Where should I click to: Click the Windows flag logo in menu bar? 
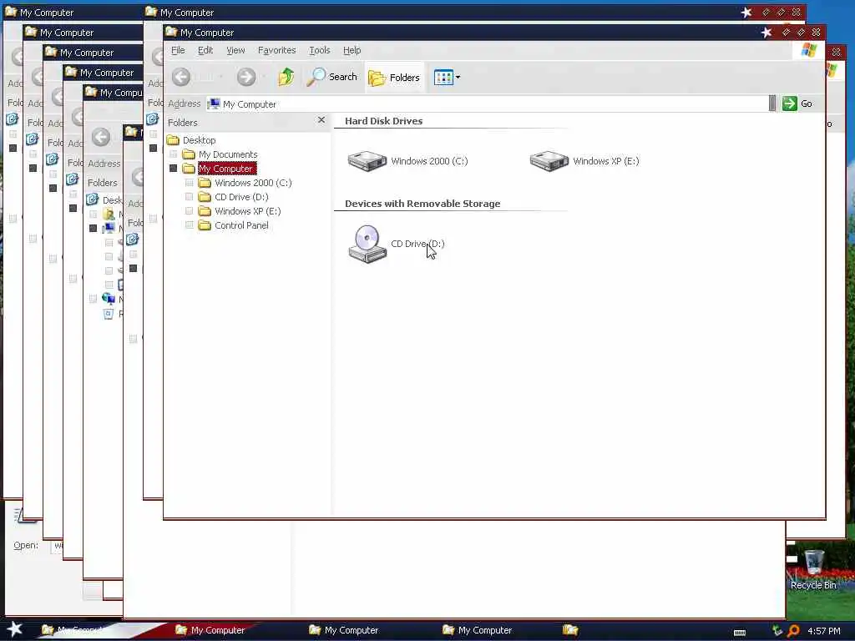click(x=809, y=50)
